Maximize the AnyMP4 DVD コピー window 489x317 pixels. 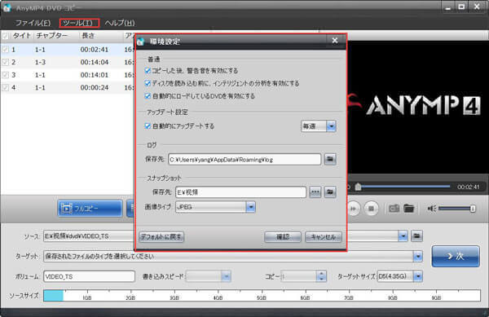461,7
